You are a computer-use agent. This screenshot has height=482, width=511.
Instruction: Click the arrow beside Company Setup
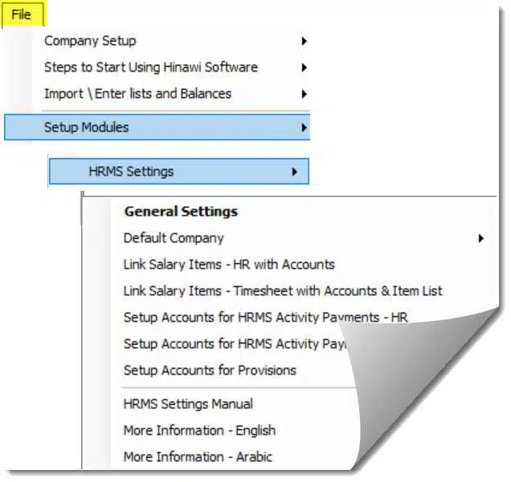[x=304, y=41]
